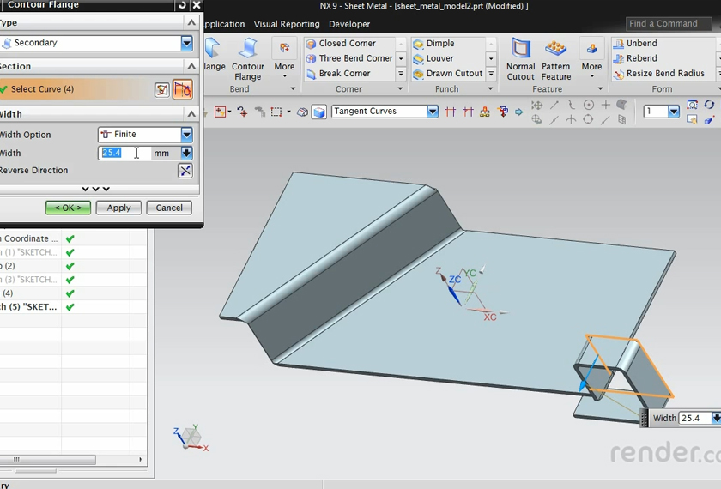Screen dimensions: 721x489
Task: Switch to the Developer ribbon tab
Action: pos(349,24)
